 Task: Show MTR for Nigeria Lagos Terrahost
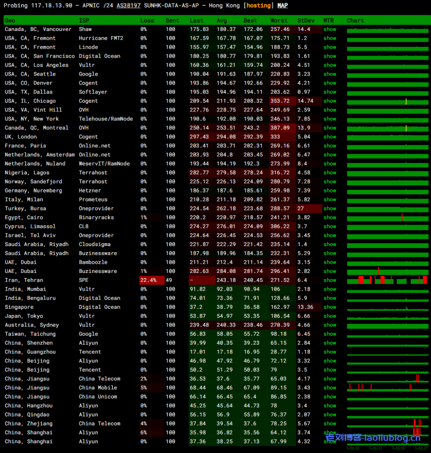330,173
